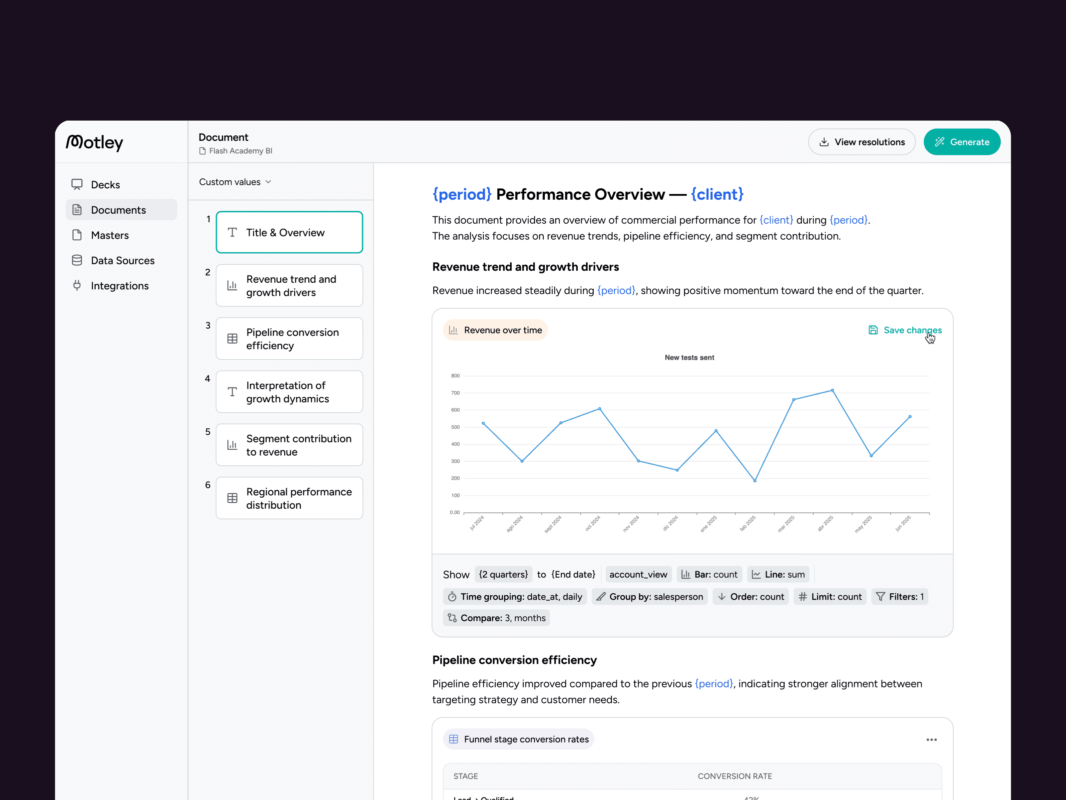Viewport: 1066px width, 800px height.
Task: Select Regional performance distribution section
Action: 289,498
